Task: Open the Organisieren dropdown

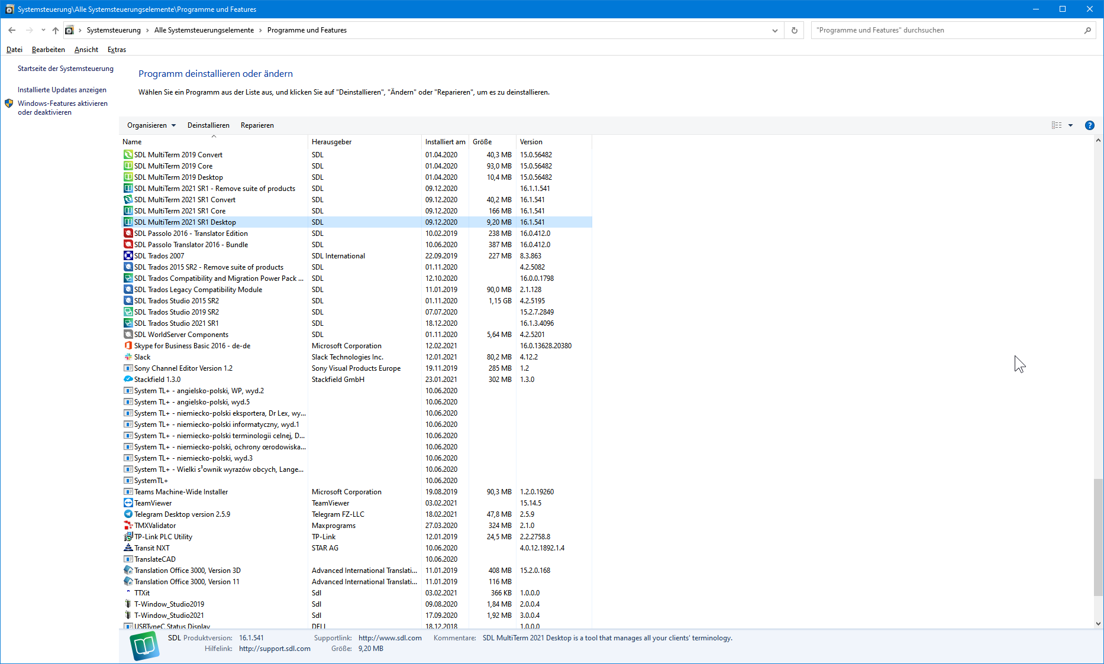Action: click(151, 125)
